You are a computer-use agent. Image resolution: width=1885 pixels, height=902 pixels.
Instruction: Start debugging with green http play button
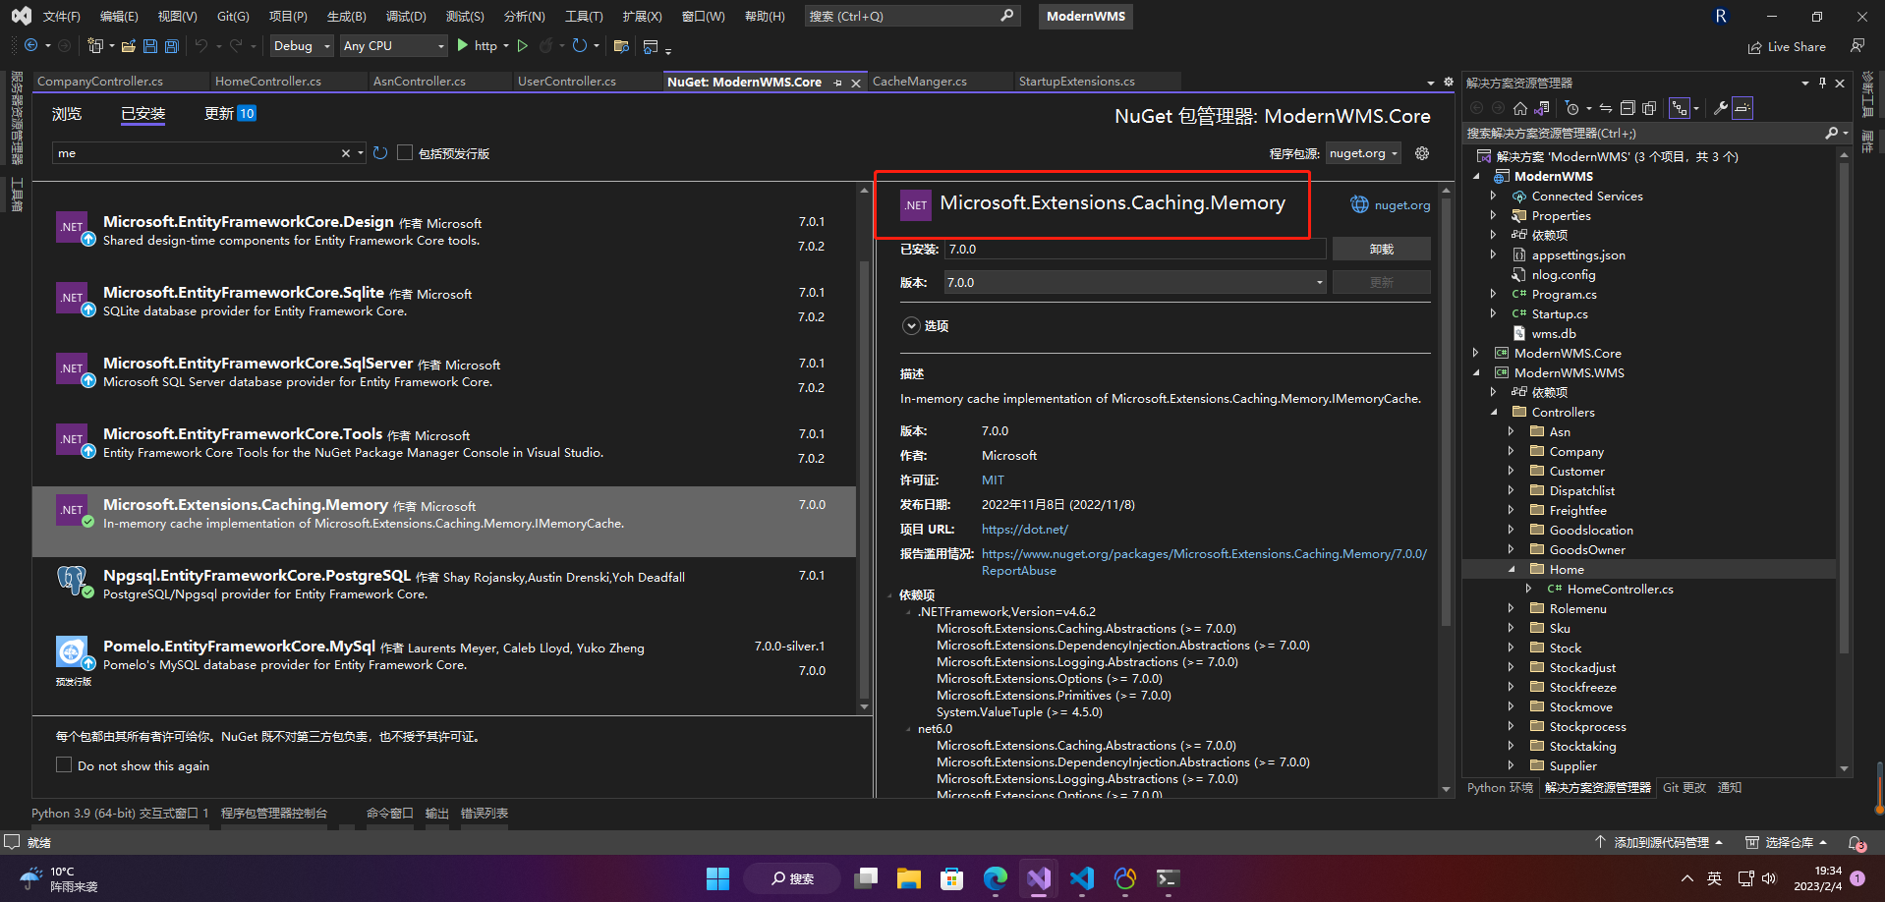point(477,46)
